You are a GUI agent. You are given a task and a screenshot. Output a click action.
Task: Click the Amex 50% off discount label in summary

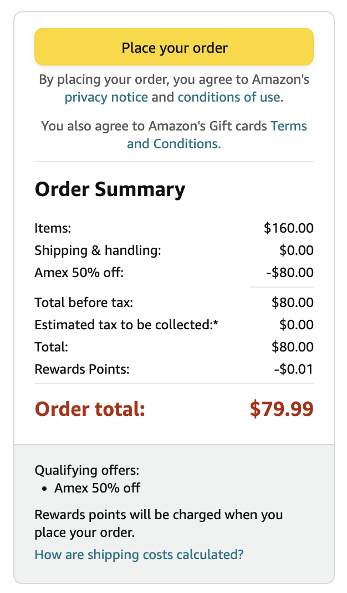click(x=79, y=273)
